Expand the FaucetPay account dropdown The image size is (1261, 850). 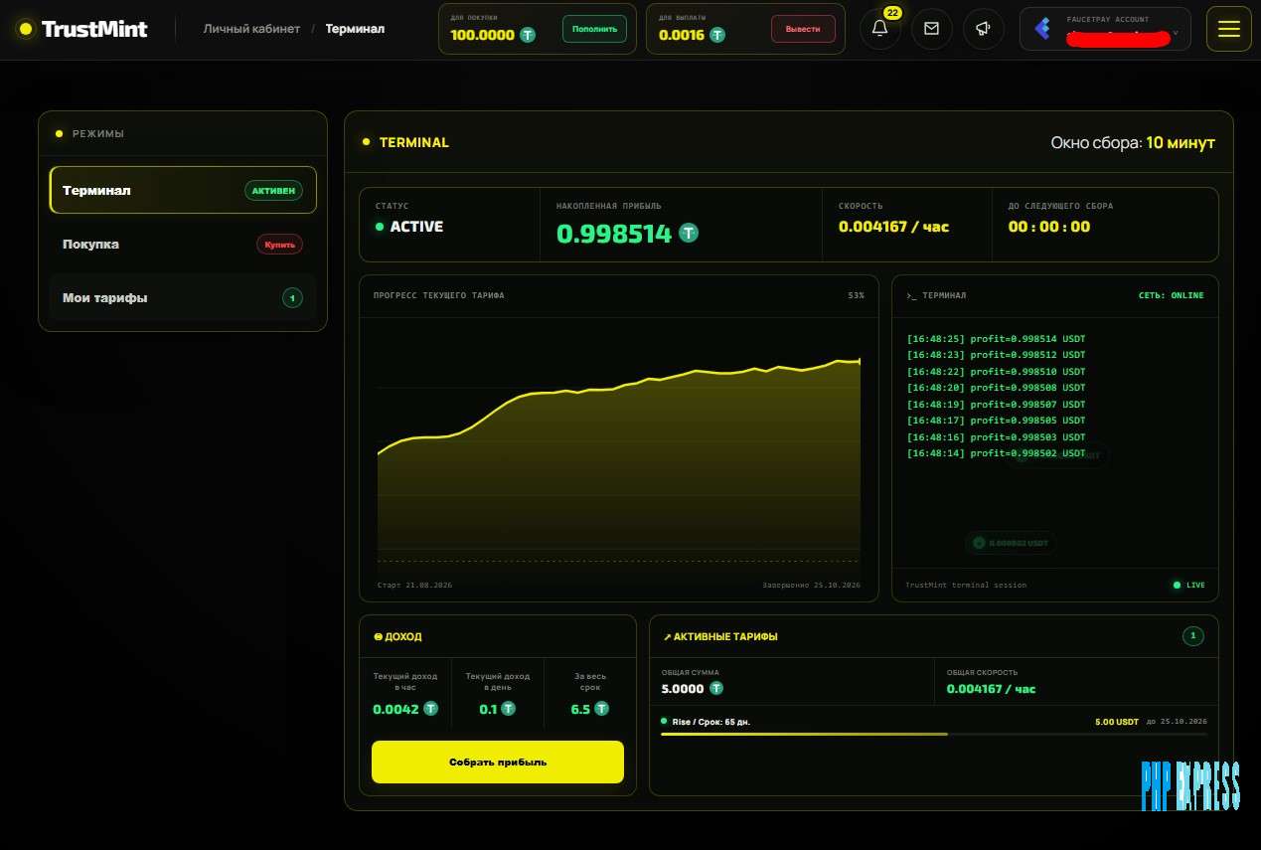[1105, 29]
